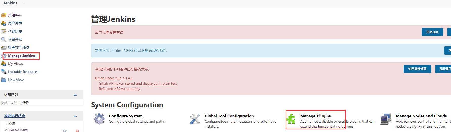
Task: Open the Manage Plugins link
Action: [315, 116]
